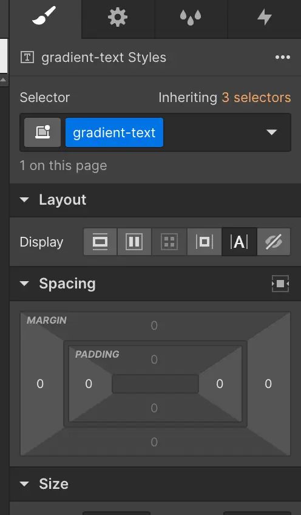The height and width of the screenshot is (515, 301).
Task: Open the Style panel brush tab
Action: [46, 18]
